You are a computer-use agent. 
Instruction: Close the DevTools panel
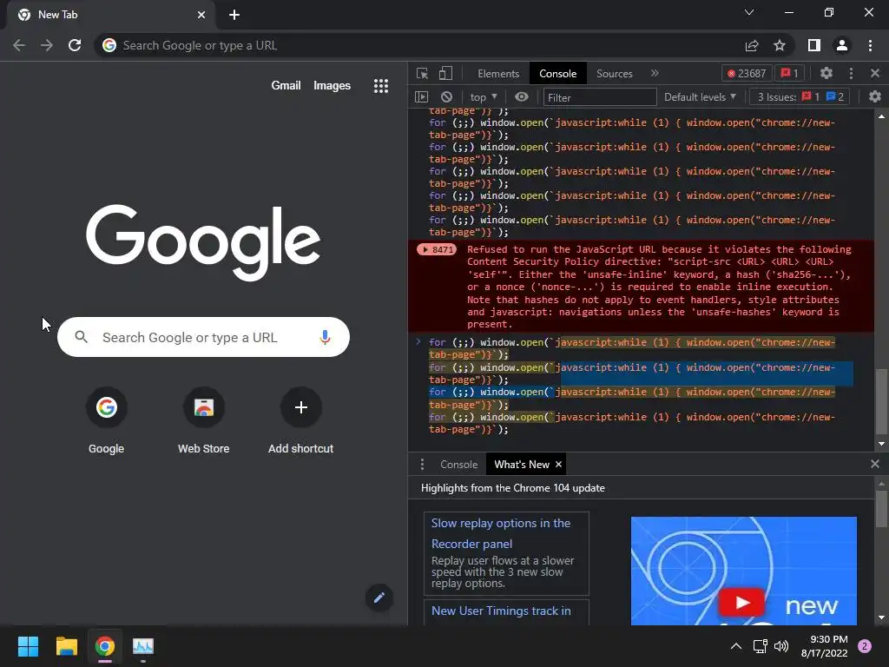[x=875, y=73]
